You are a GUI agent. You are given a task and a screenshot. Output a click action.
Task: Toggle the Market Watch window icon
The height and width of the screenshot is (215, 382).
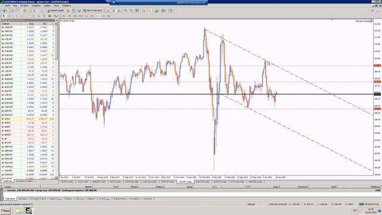(x=19, y=11)
